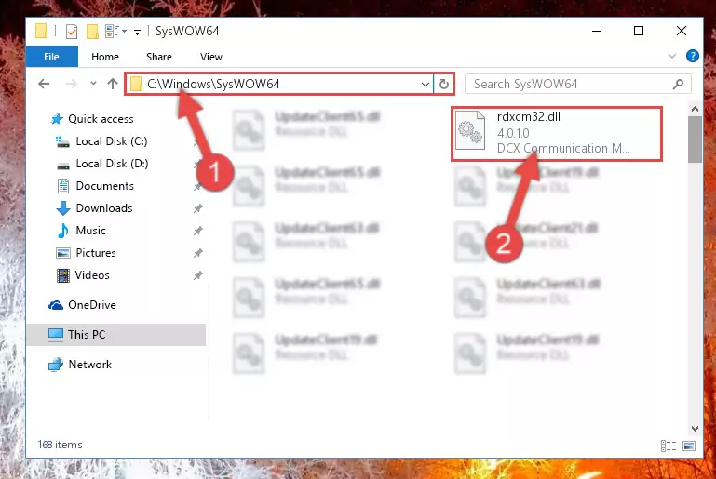The image size is (716, 479).
Task: Switch to Details view icon in status bar
Action: tap(669, 446)
